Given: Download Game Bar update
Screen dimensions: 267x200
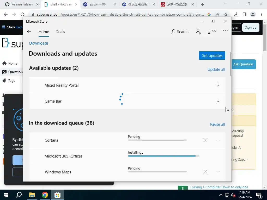Looking at the screenshot, I should [218, 101].
